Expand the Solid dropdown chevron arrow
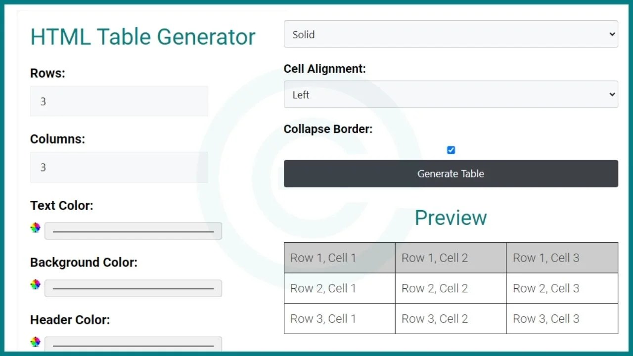 tap(612, 34)
